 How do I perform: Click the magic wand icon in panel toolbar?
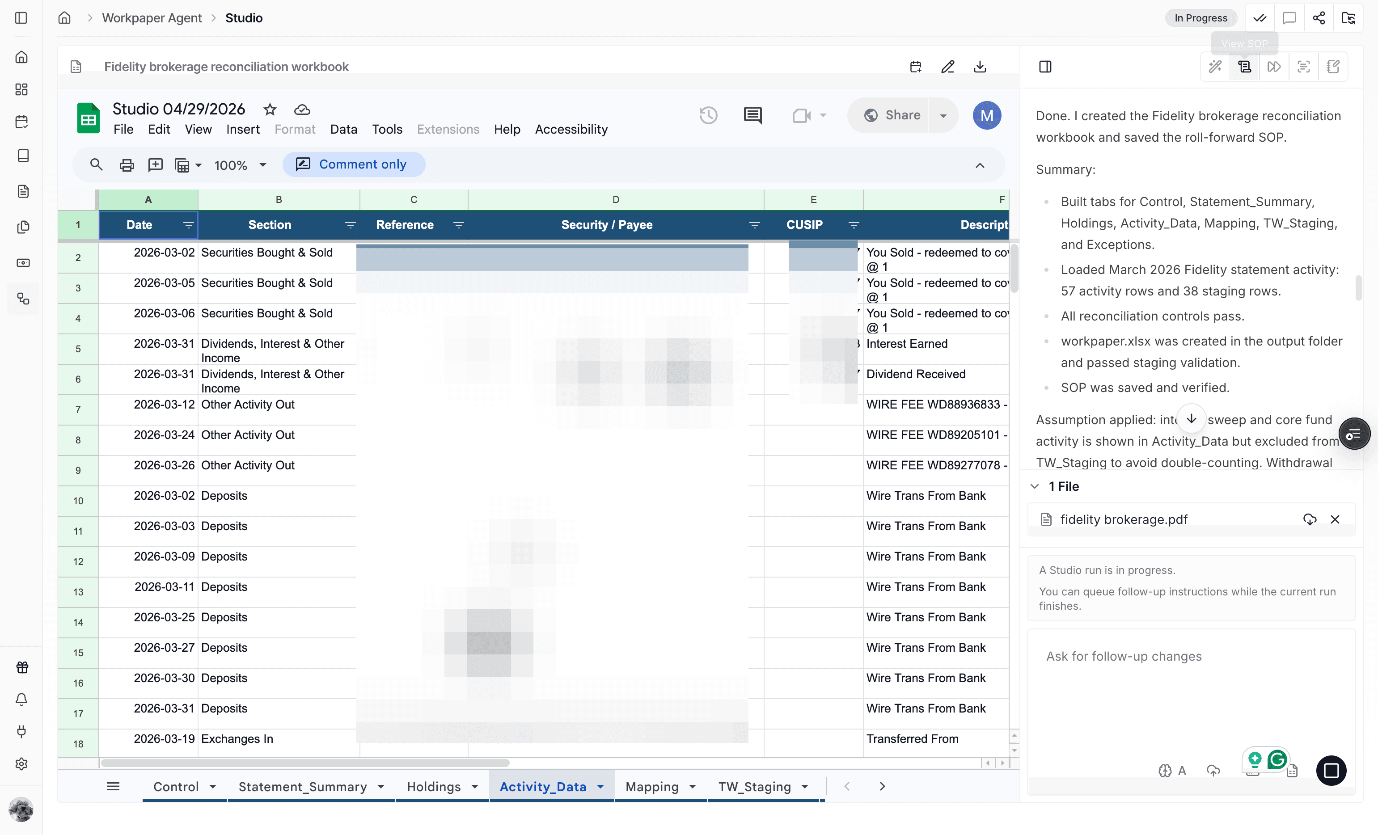pyautogui.click(x=1215, y=67)
